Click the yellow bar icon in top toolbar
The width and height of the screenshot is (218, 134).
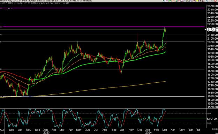(x=197, y=1)
